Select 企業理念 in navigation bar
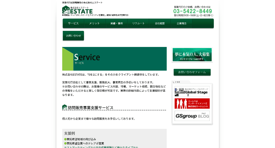Screen dimensions: 275x148 (x=181, y=23)
